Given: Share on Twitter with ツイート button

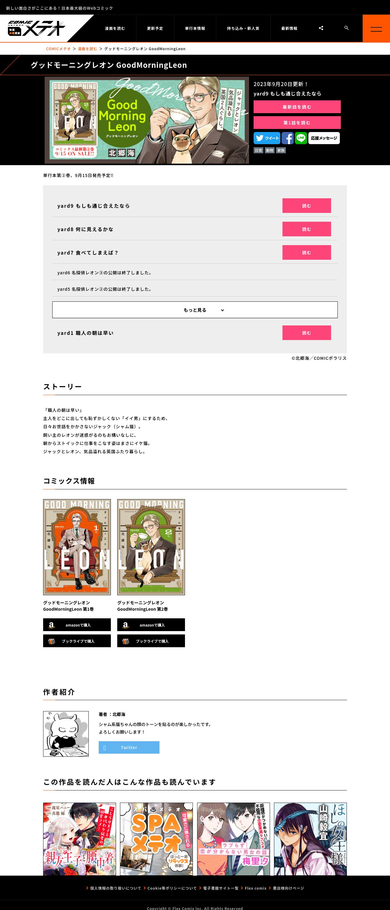Looking at the screenshot, I should (267, 138).
